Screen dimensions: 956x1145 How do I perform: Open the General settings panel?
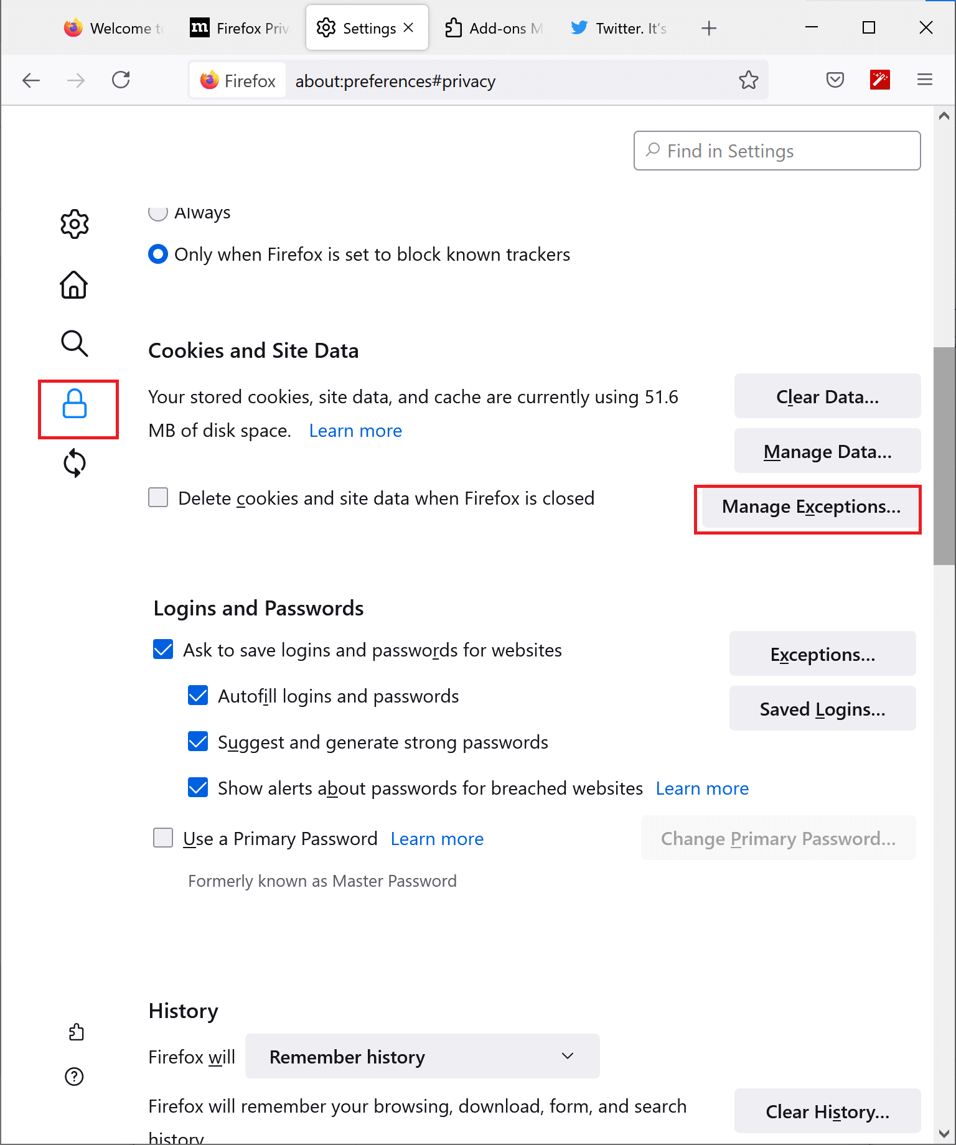[74, 224]
